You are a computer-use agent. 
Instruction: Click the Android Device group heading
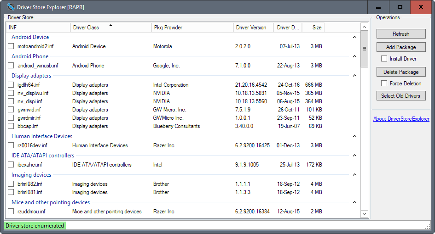pos(30,37)
